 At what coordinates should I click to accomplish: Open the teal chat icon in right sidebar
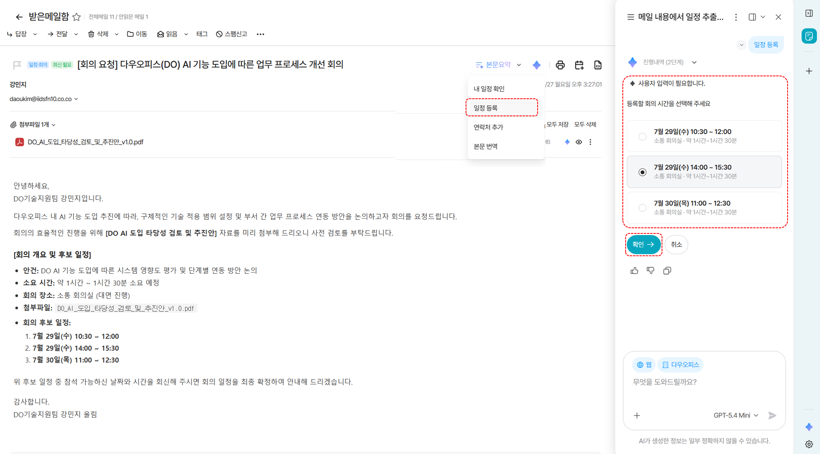[x=809, y=36]
